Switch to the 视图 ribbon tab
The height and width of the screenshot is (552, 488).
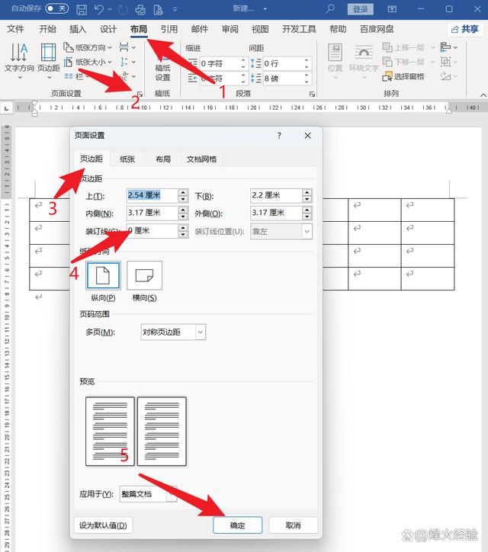coord(260,29)
